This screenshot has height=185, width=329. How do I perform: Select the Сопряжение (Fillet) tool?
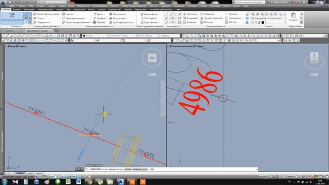pyautogui.click(x=234, y=18)
